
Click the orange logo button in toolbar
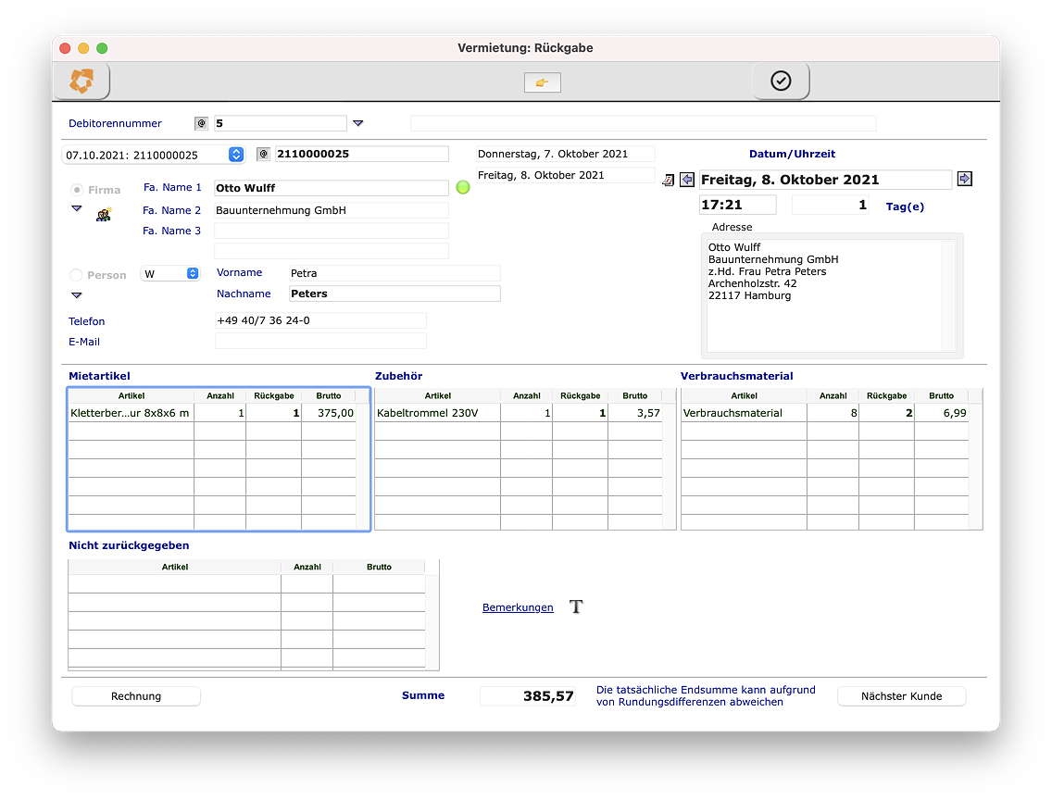[81, 81]
